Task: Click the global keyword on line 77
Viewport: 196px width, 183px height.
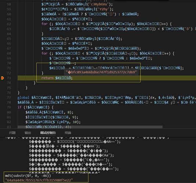Action: (x=23, y=97)
